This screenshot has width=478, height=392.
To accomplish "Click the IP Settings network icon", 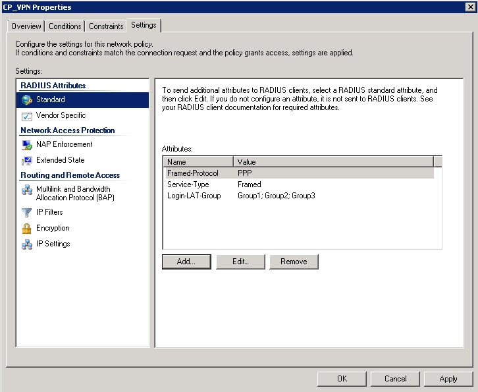I will coord(27,244).
